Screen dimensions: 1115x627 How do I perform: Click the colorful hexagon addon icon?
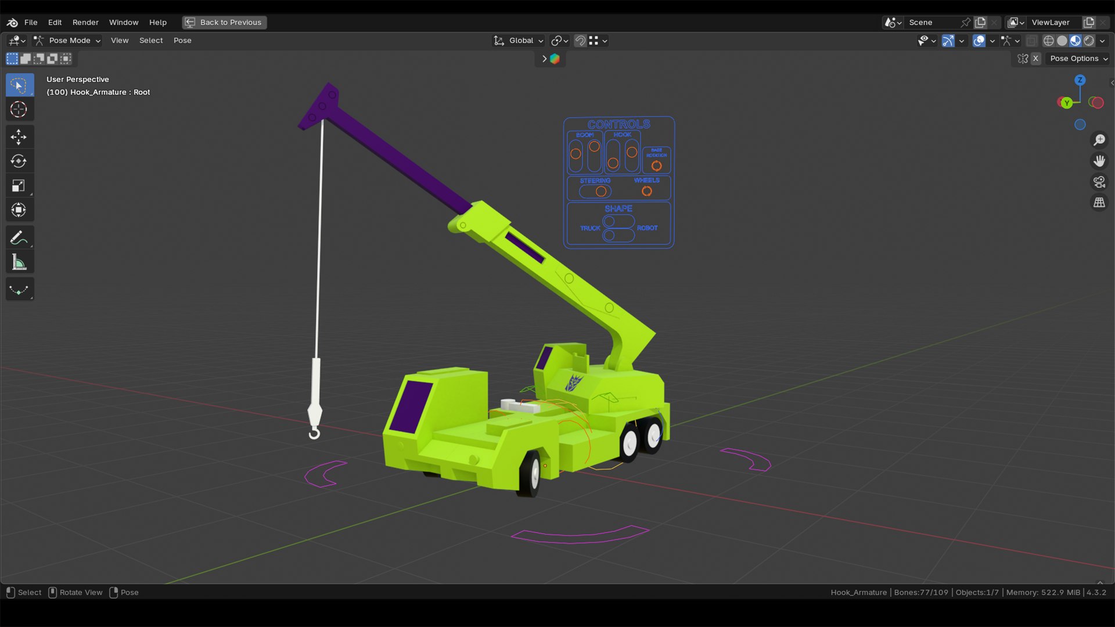click(x=555, y=59)
